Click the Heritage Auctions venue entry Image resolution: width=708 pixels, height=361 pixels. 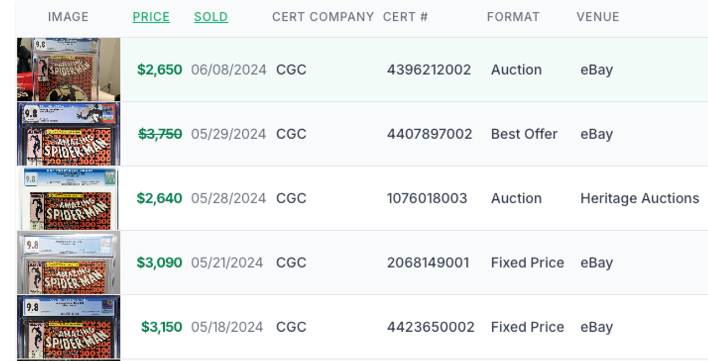(639, 198)
